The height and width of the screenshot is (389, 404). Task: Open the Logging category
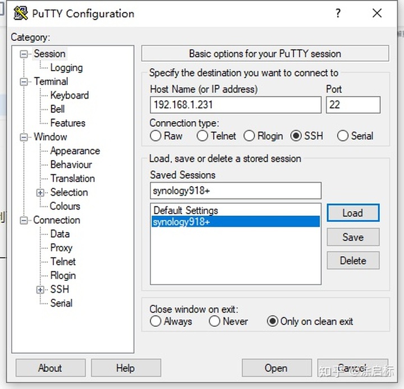66,68
